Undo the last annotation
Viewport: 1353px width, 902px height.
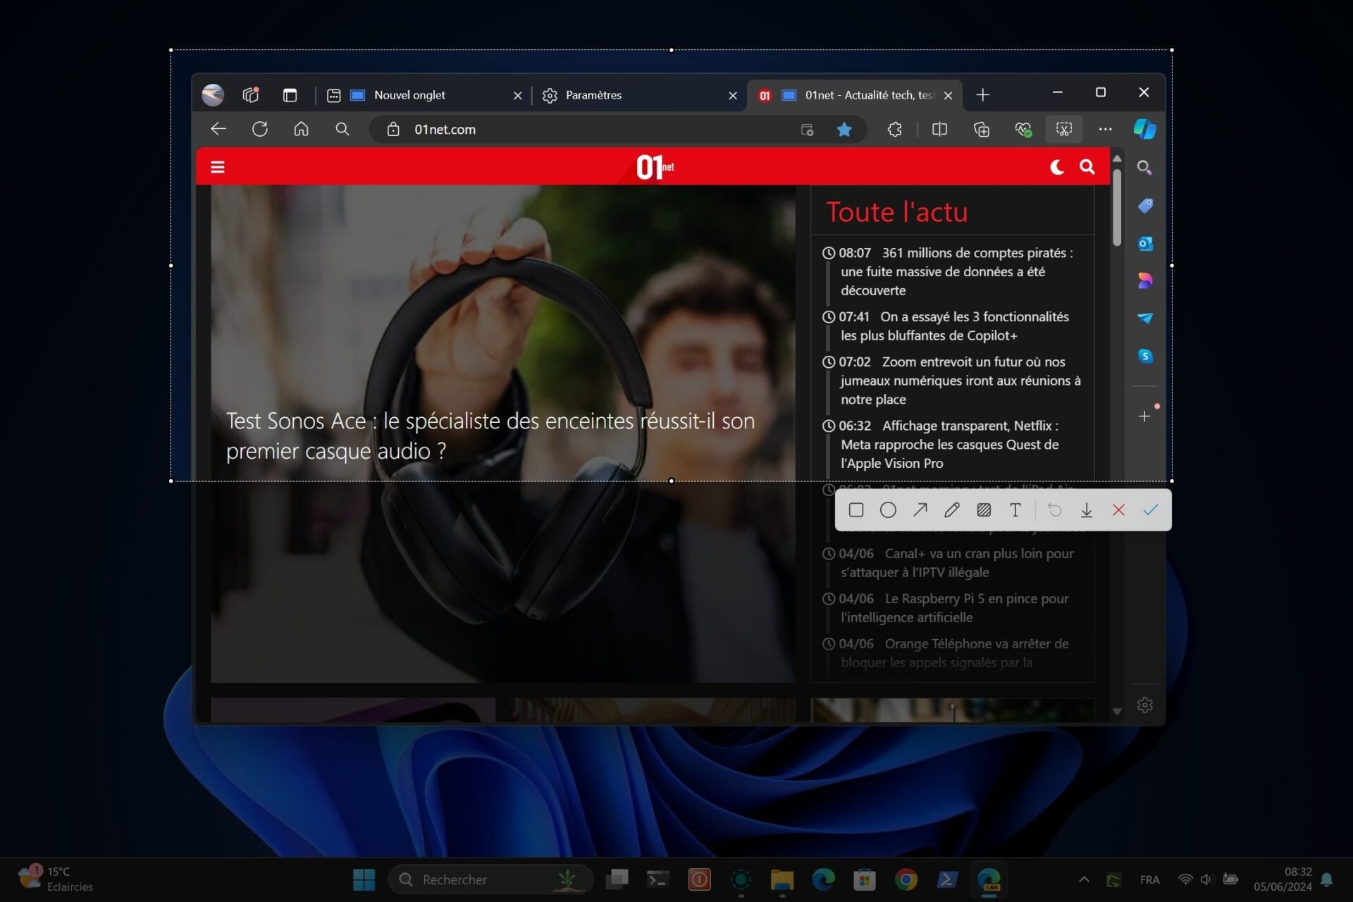pyautogui.click(x=1055, y=510)
